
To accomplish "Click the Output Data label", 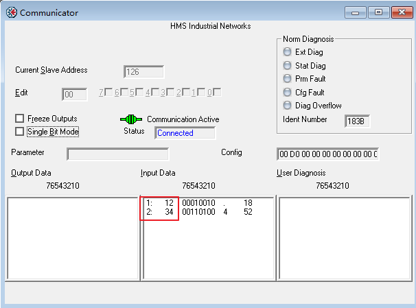I will 31,173.
